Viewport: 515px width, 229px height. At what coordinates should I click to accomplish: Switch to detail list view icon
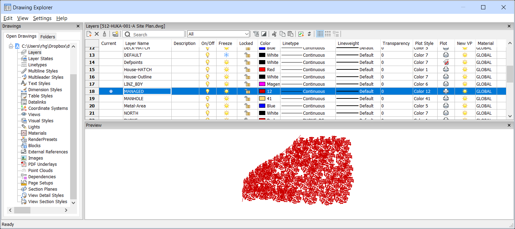point(320,34)
